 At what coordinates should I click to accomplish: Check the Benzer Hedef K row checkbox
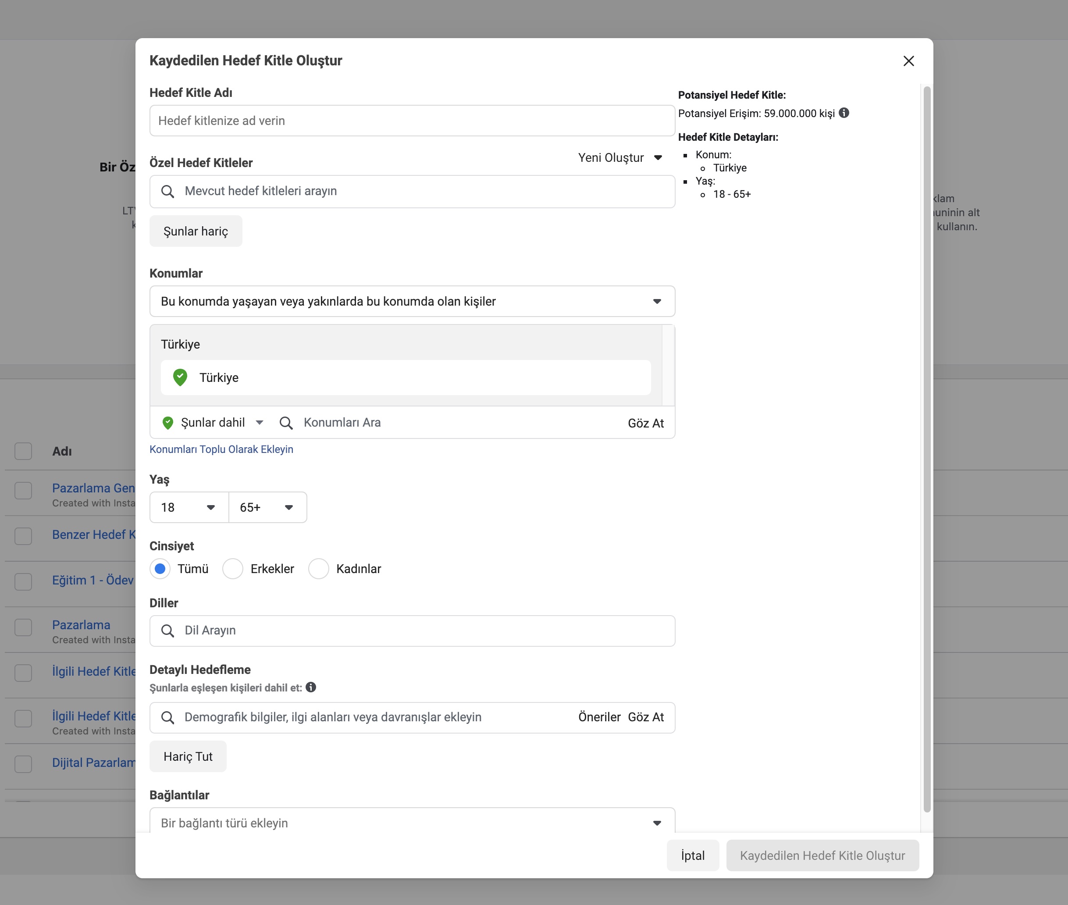point(23,536)
